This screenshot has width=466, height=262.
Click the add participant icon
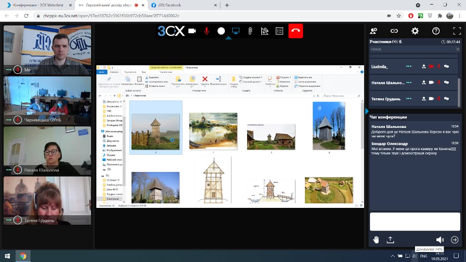(374, 31)
